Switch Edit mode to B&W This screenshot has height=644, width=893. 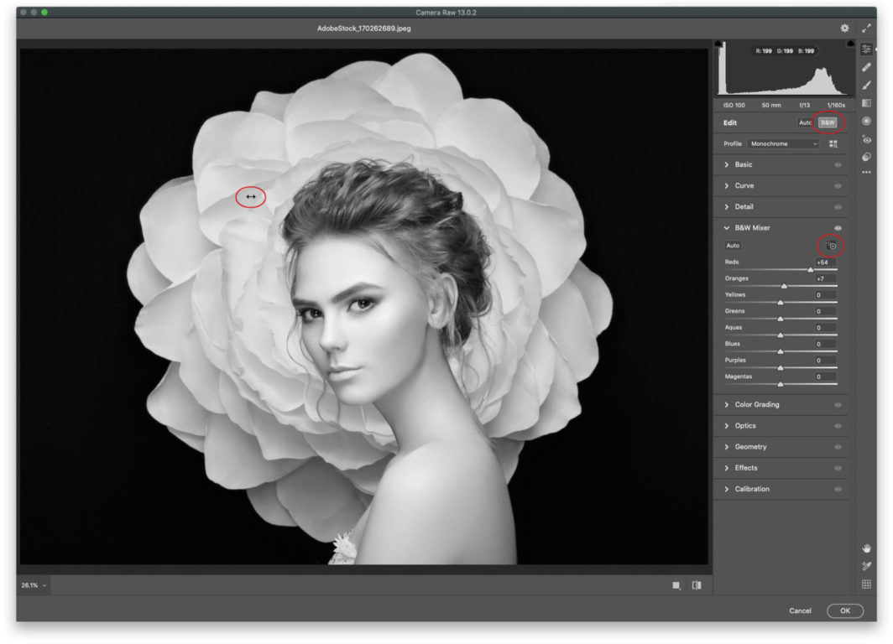point(827,122)
